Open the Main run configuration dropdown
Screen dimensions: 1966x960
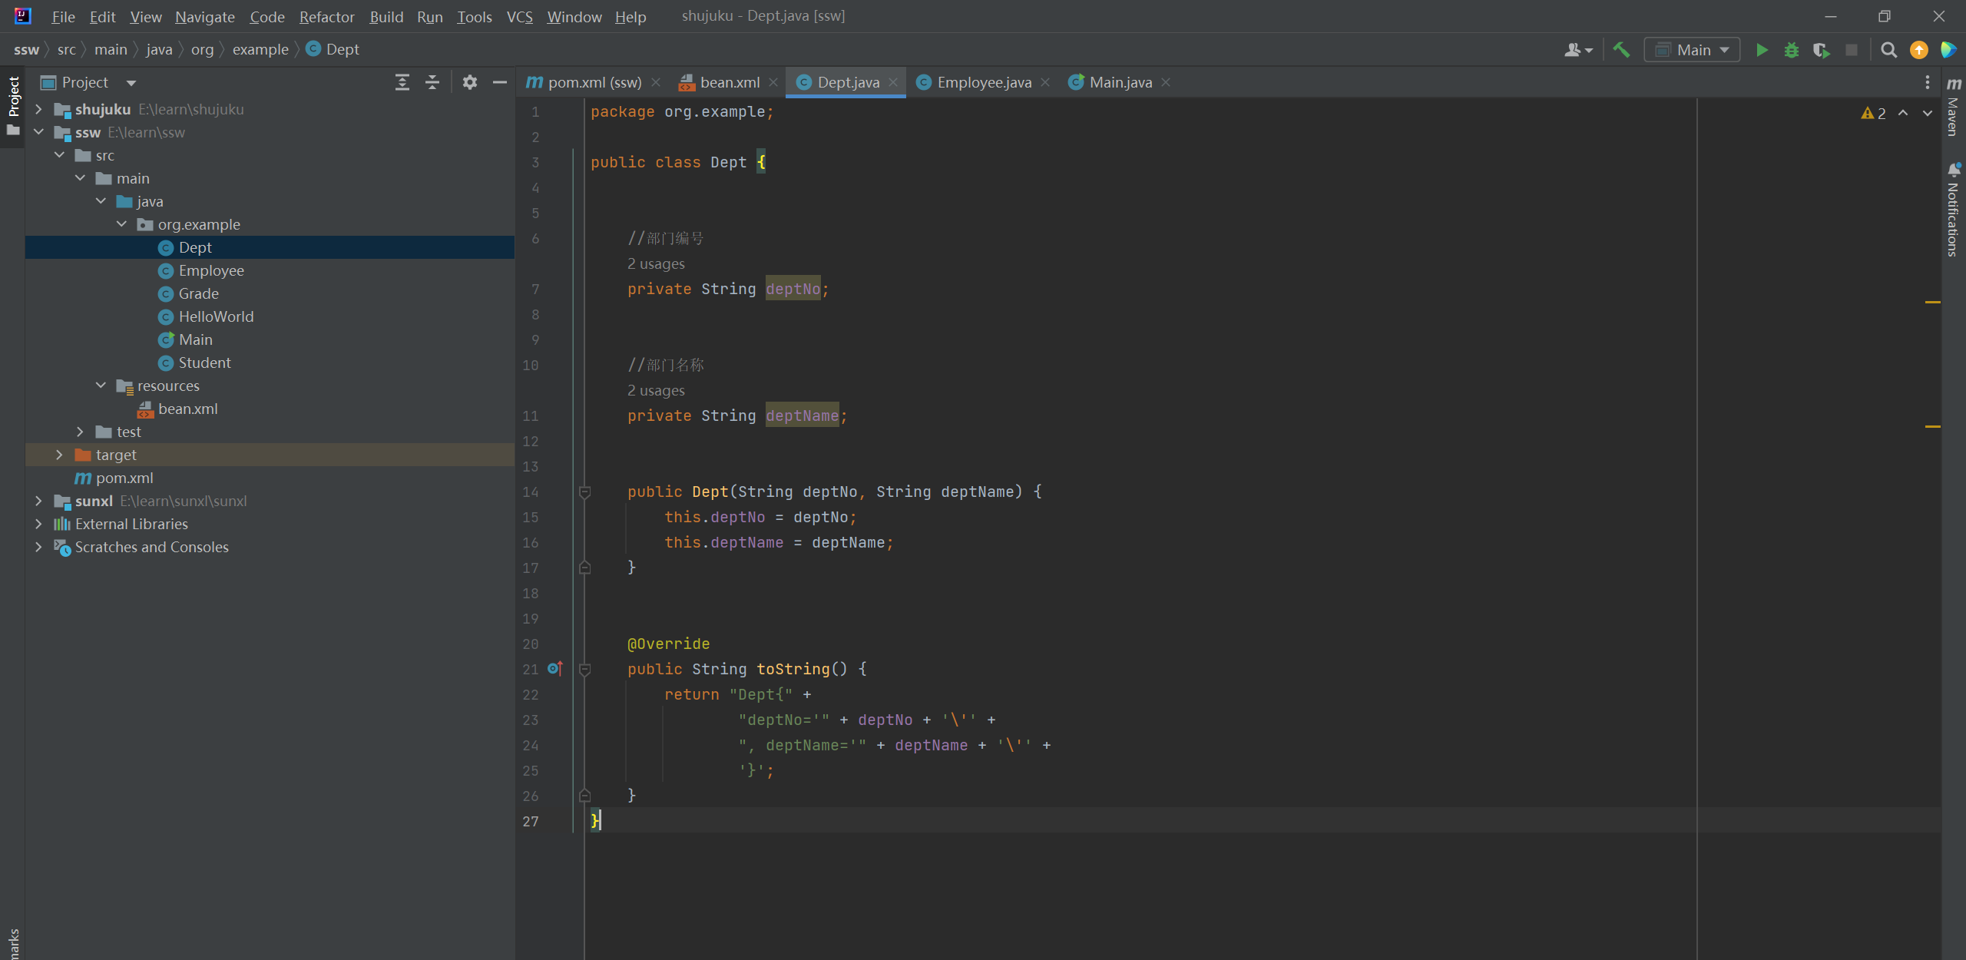point(1692,50)
